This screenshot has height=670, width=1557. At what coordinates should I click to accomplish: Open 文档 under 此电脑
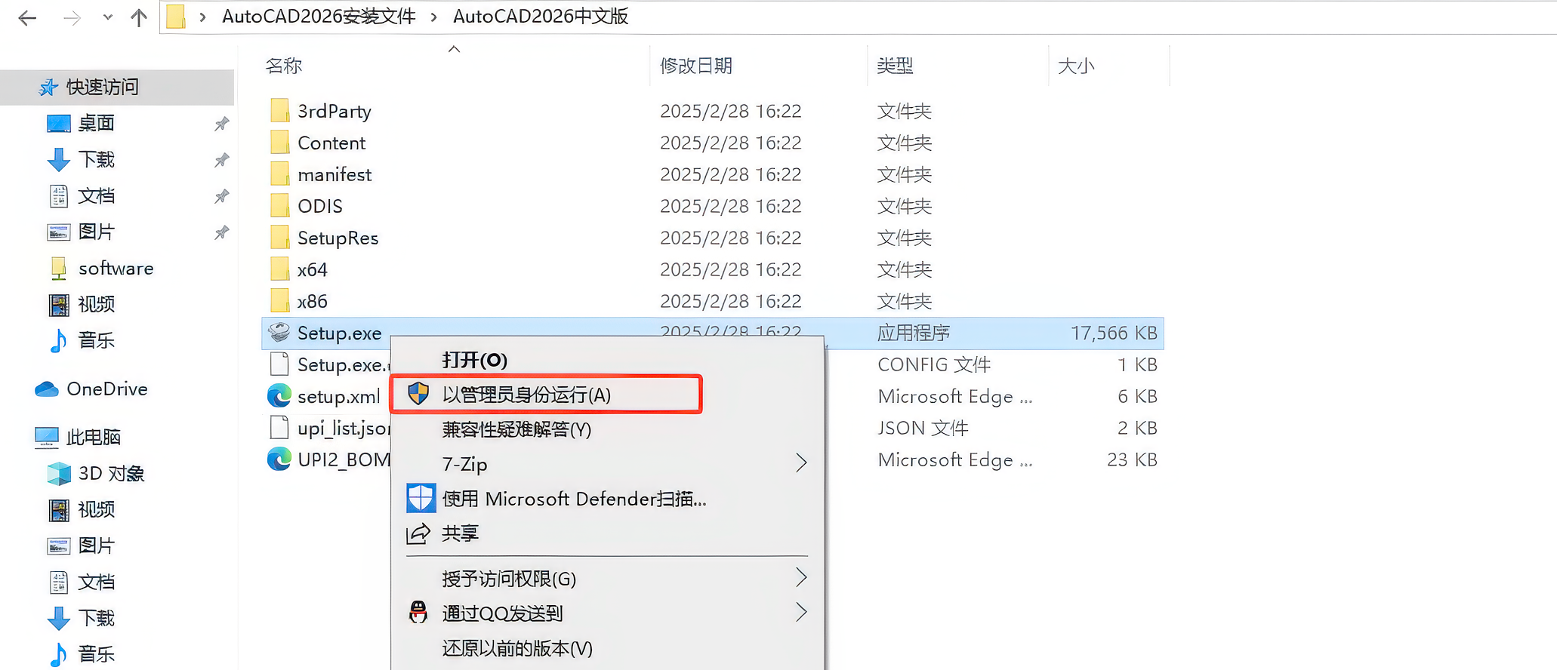pos(96,582)
